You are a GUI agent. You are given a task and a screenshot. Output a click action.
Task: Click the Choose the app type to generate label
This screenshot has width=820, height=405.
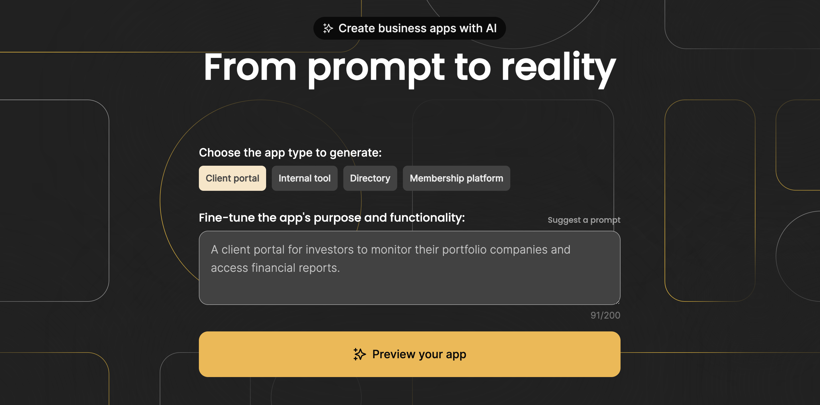[290, 153]
